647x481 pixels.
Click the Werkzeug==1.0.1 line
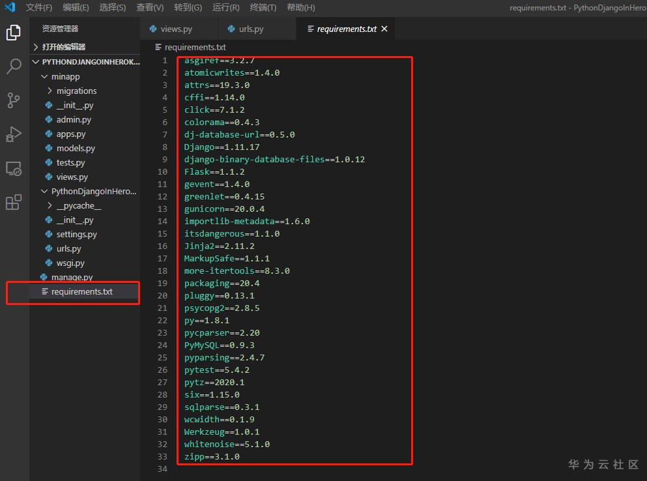click(222, 432)
